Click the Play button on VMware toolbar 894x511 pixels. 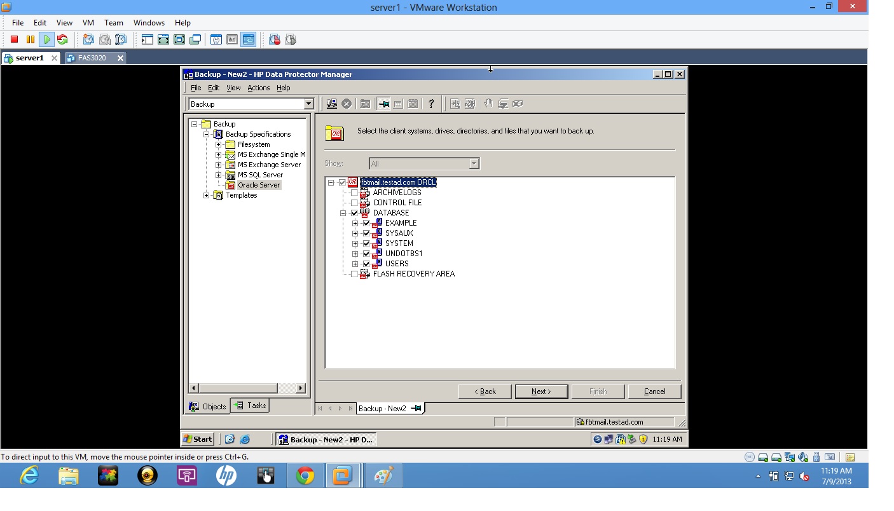point(46,39)
